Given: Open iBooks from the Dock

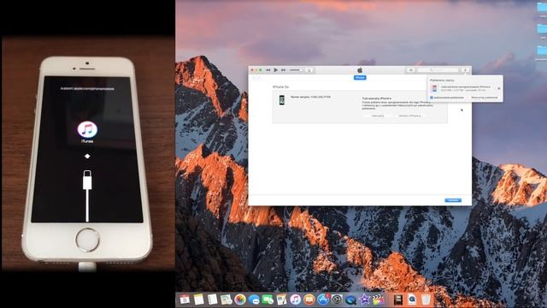Looking at the screenshot, I should point(309,299).
